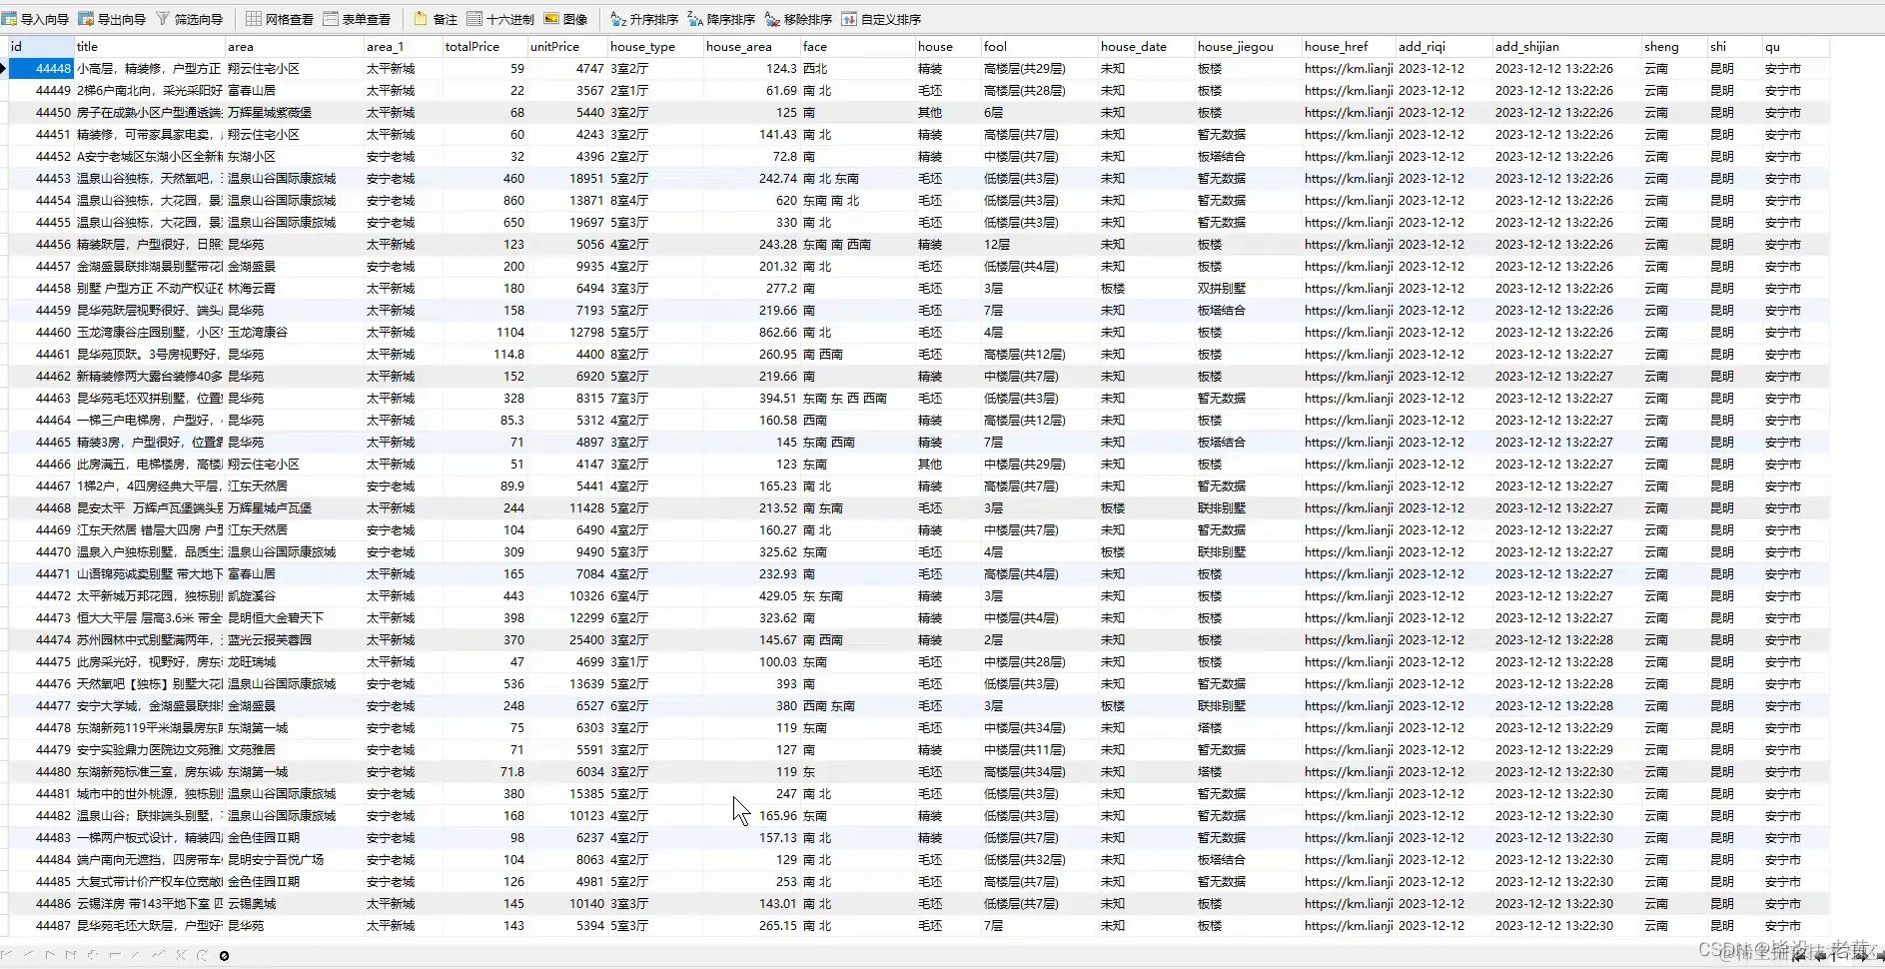1885x969 pixels.
Task: Select totalPrice value 114.8
Action: coord(485,354)
